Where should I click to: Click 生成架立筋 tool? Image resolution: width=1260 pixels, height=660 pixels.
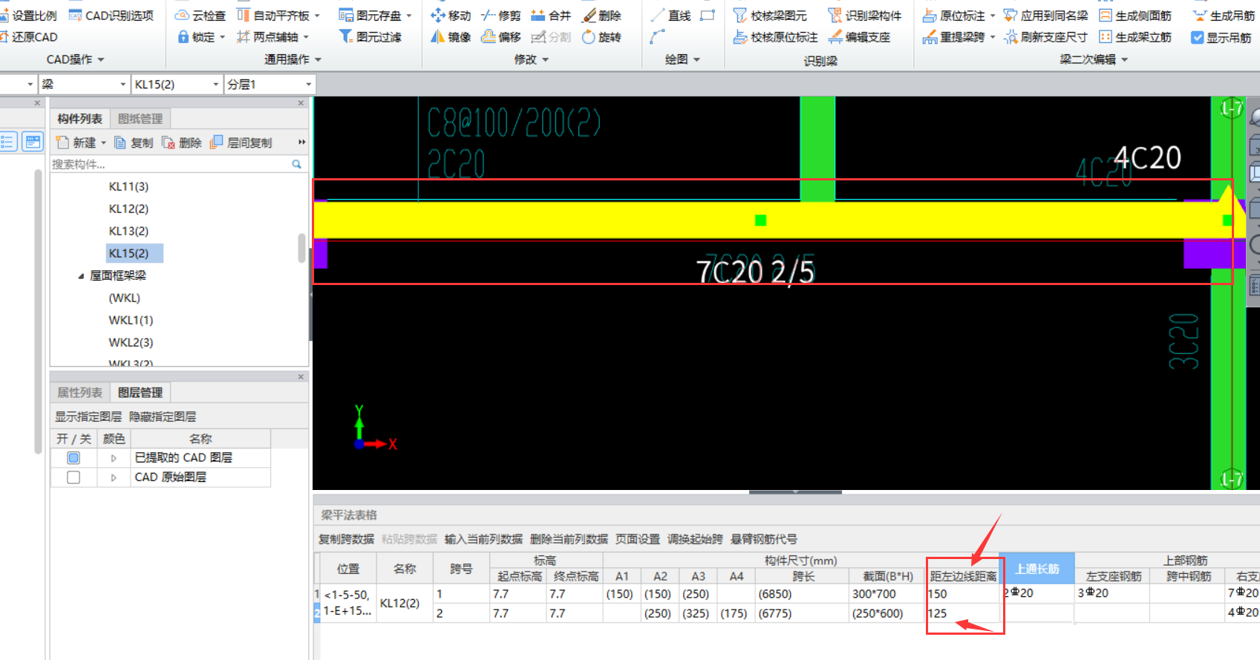click(1135, 36)
